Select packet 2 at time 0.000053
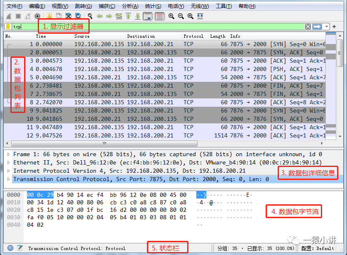Screen dimensions: 347x255 pyautogui.click(x=165, y=52)
